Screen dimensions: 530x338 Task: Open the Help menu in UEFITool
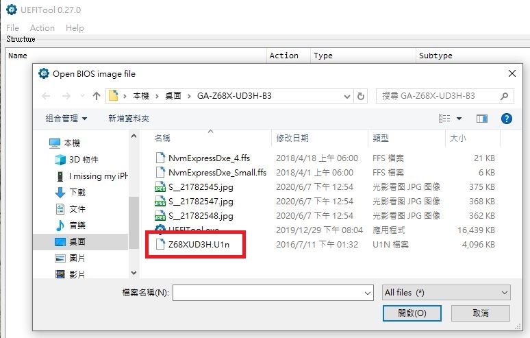(75, 27)
